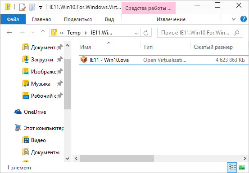This screenshot has height=173, width=249.
Task: Click navigation pane scroll down arrow
Action: pos(68,159)
